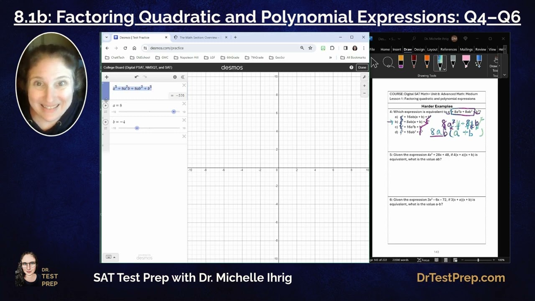Image resolution: width=535 pixels, height=301 pixels.
Task: Collapse the Desmos expression list panel
Action: coord(183,77)
